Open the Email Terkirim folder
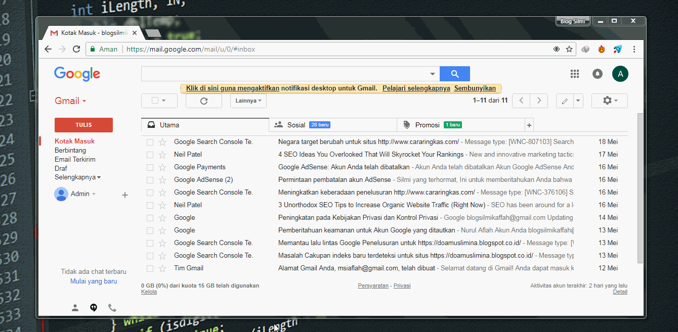Viewport: 678px width, 332px height. pyautogui.click(x=75, y=160)
